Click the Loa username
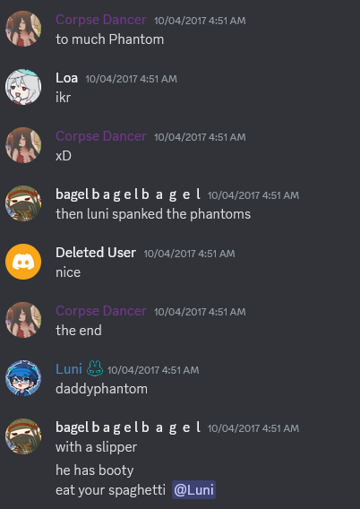 click(67, 78)
